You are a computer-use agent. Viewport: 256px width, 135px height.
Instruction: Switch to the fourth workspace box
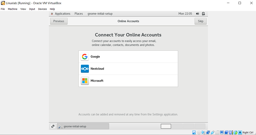(x=200, y=126)
